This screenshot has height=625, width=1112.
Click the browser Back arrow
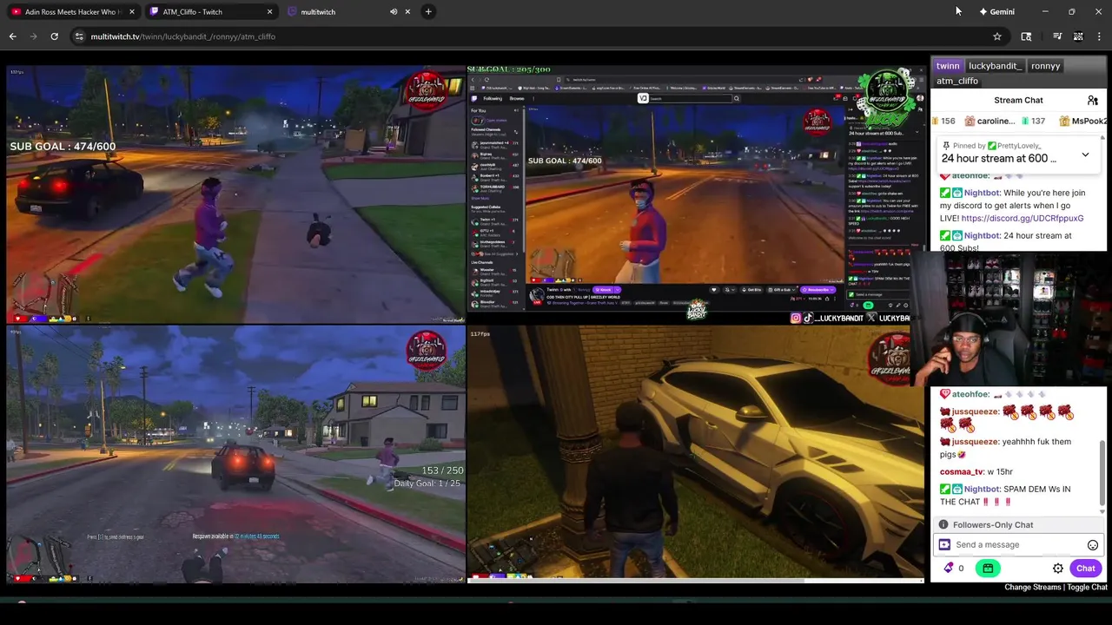coord(13,36)
